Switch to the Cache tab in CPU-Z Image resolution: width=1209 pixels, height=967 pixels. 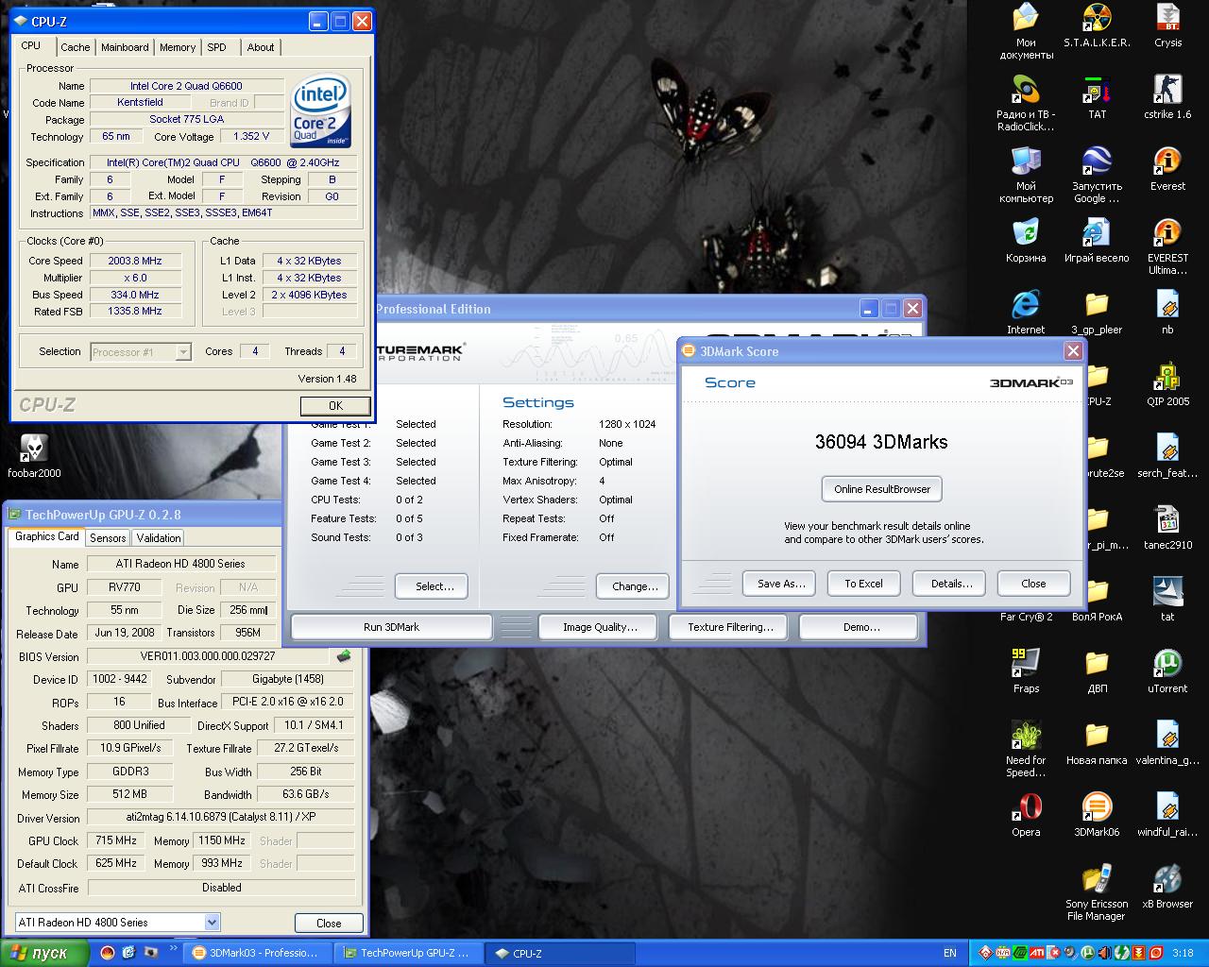point(76,47)
